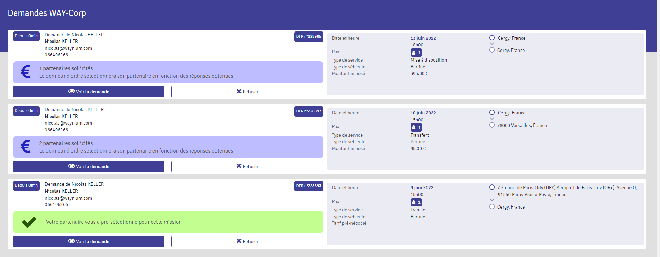Click the passenger count badge for 13 juin 2022
This screenshot has width=660, height=257.
click(416, 53)
